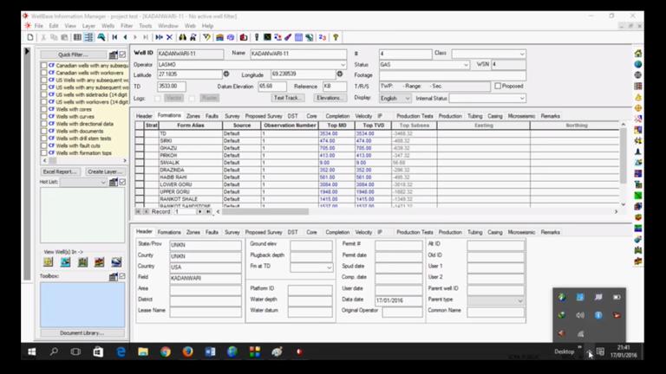Check 'US wells with sidetracks' filter
This screenshot has width=666, height=374.
pos(43,94)
